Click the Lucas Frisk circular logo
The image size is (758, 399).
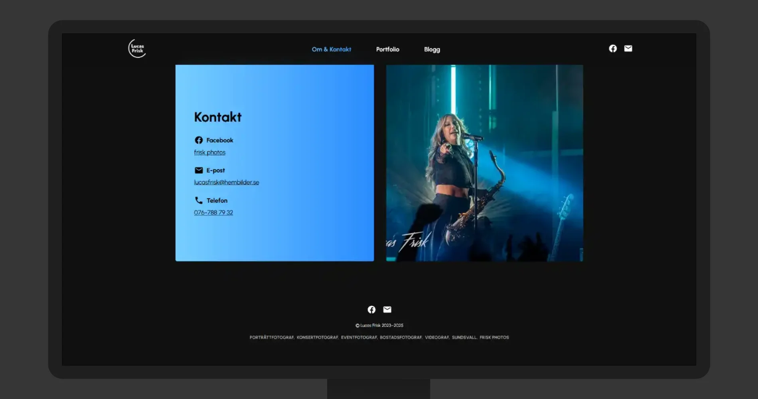(x=137, y=49)
